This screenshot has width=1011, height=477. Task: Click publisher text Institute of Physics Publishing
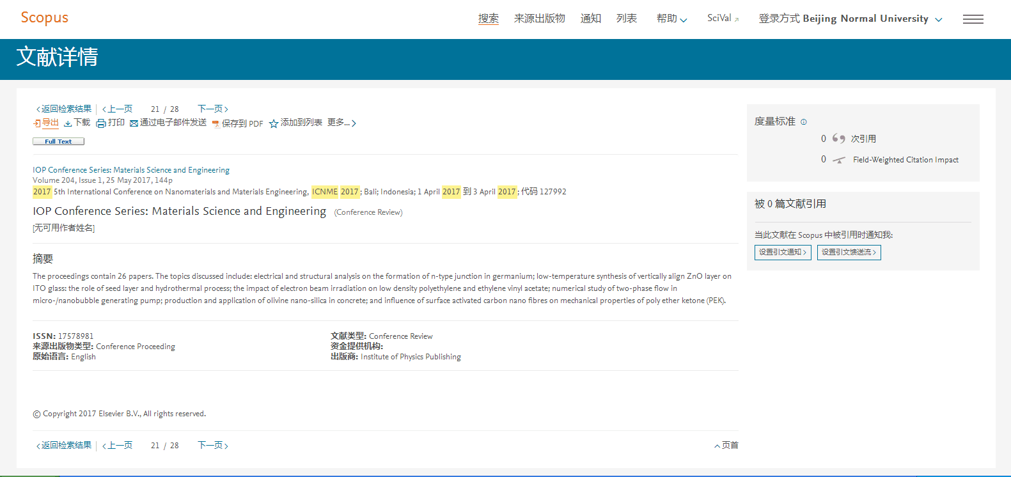411,357
